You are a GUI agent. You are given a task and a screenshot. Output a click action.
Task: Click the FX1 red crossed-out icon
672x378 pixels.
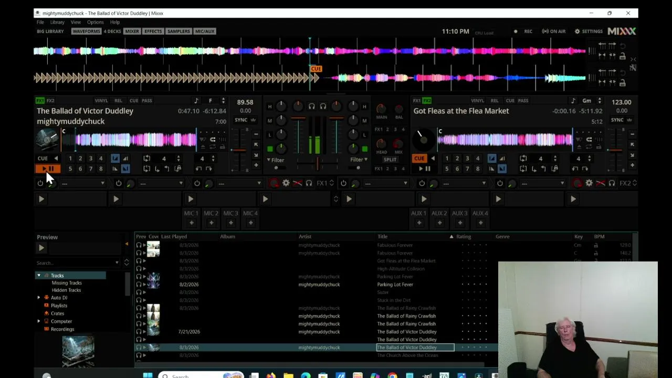click(297, 183)
